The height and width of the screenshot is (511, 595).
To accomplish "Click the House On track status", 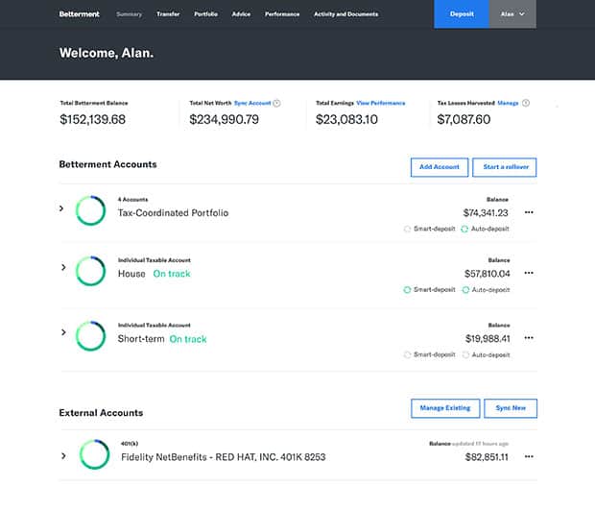I will click(x=172, y=274).
